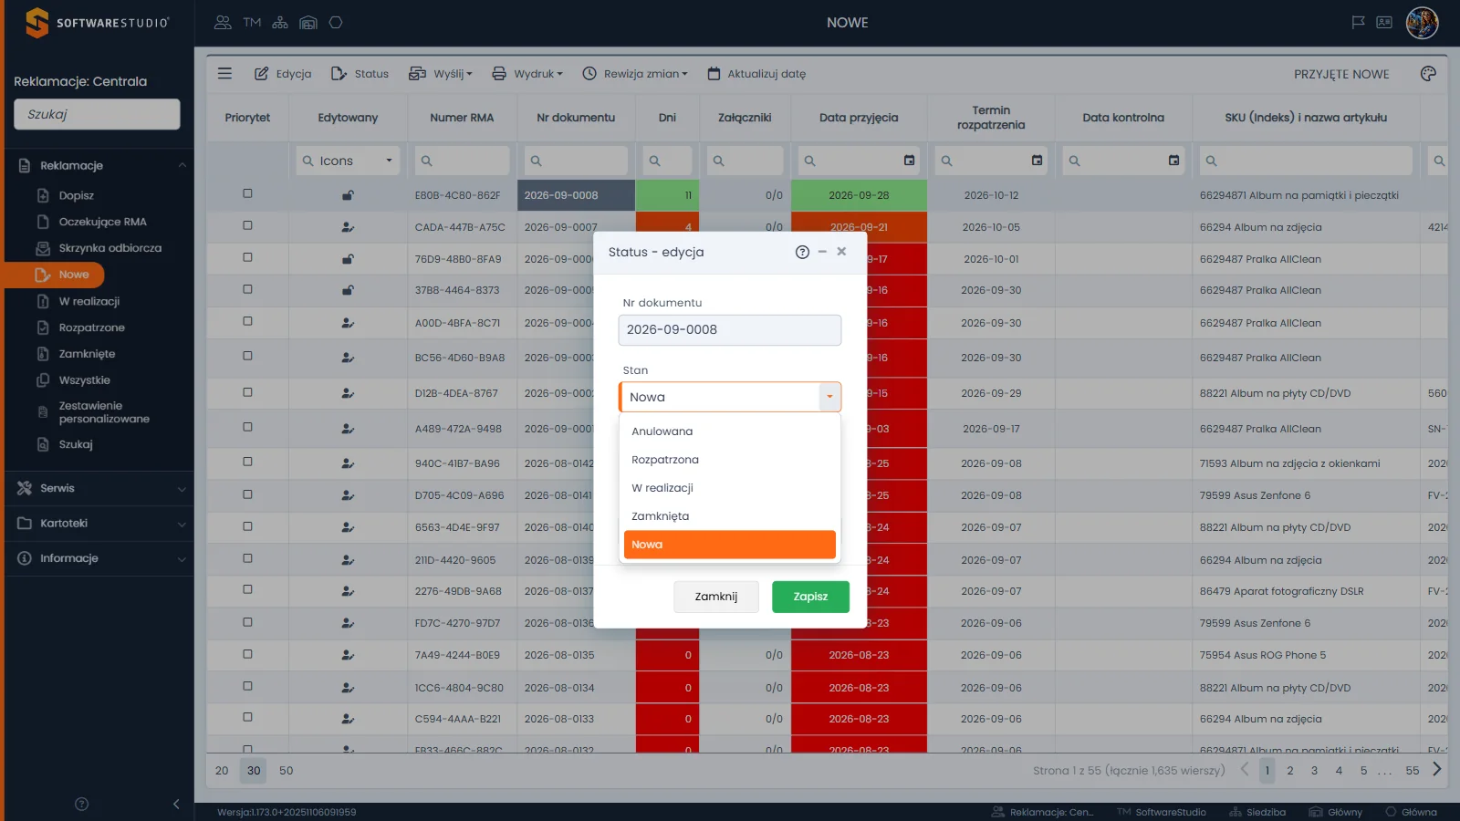Open the user profile avatar
1460x821 pixels.
coord(1422,23)
